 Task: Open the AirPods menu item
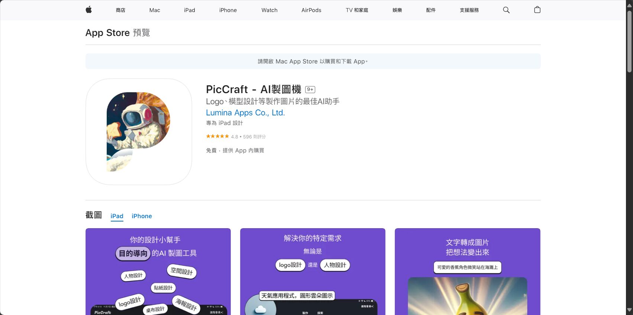point(311,10)
